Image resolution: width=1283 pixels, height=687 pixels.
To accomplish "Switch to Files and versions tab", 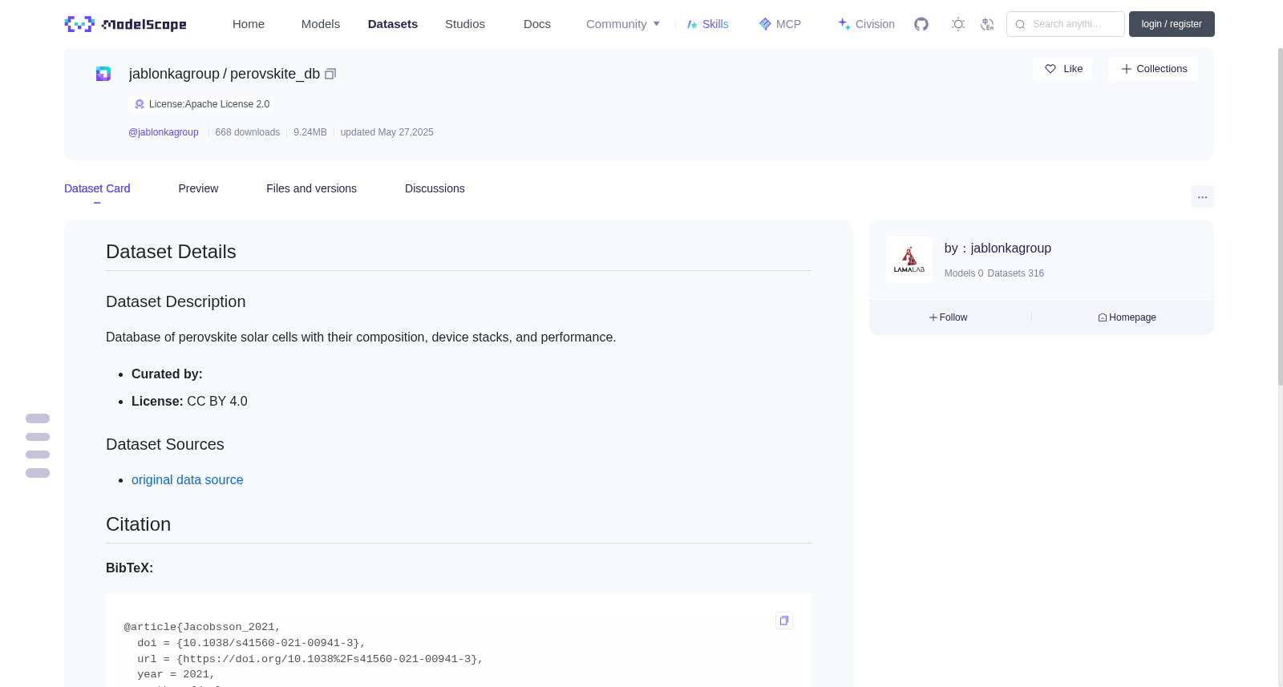I will pos(311,188).
